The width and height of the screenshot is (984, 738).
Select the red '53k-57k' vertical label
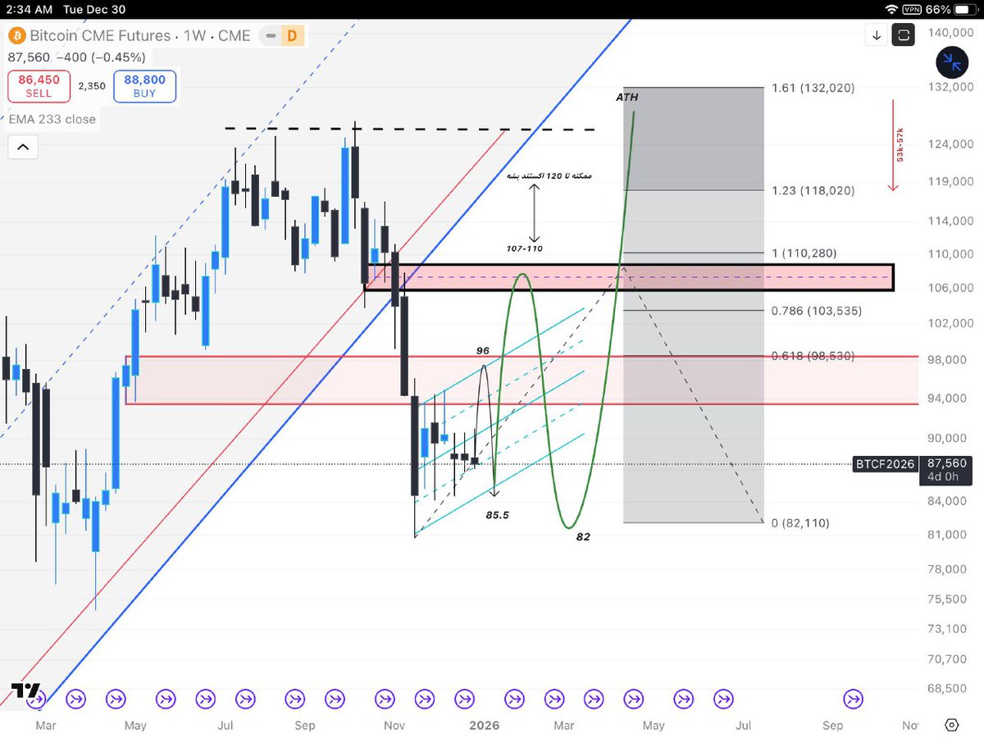[899, 145]
